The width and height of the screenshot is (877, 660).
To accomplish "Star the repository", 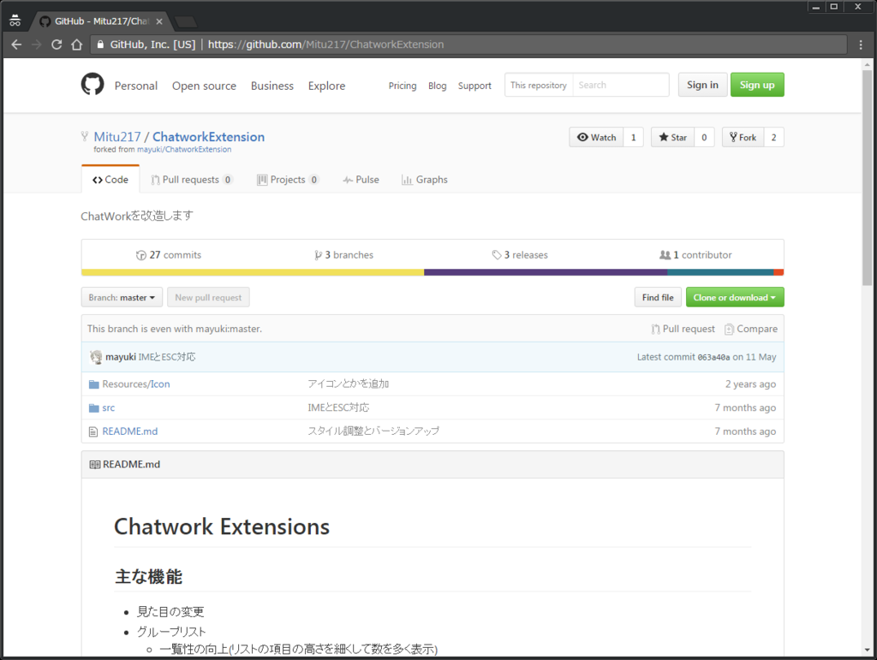I will (x=673, y=138).
